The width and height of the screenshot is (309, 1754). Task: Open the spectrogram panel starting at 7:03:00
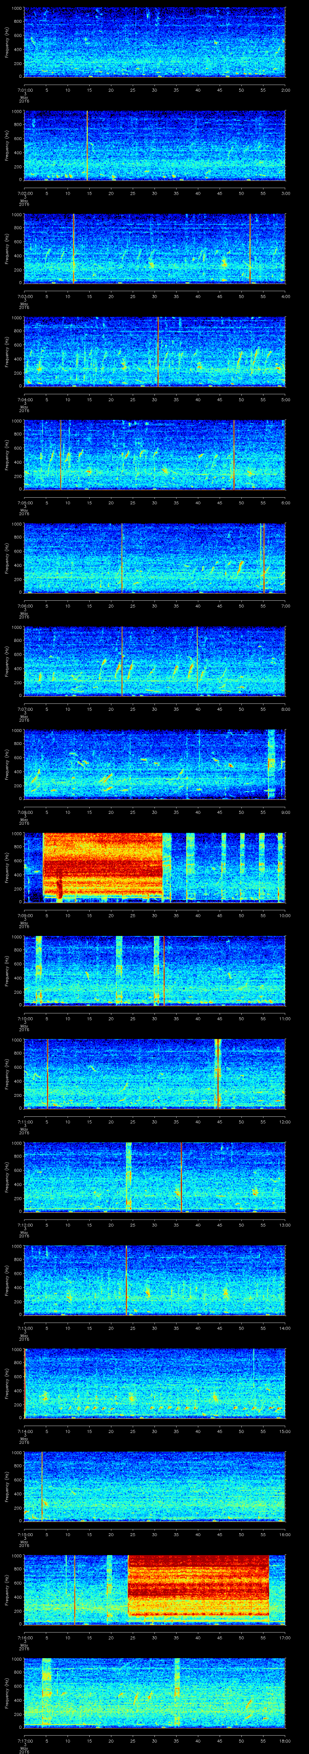(154, 248)
